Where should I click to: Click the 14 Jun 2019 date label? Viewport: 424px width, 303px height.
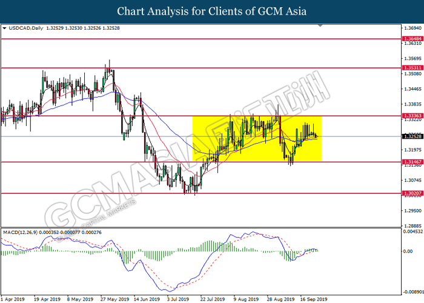(147, 299)
